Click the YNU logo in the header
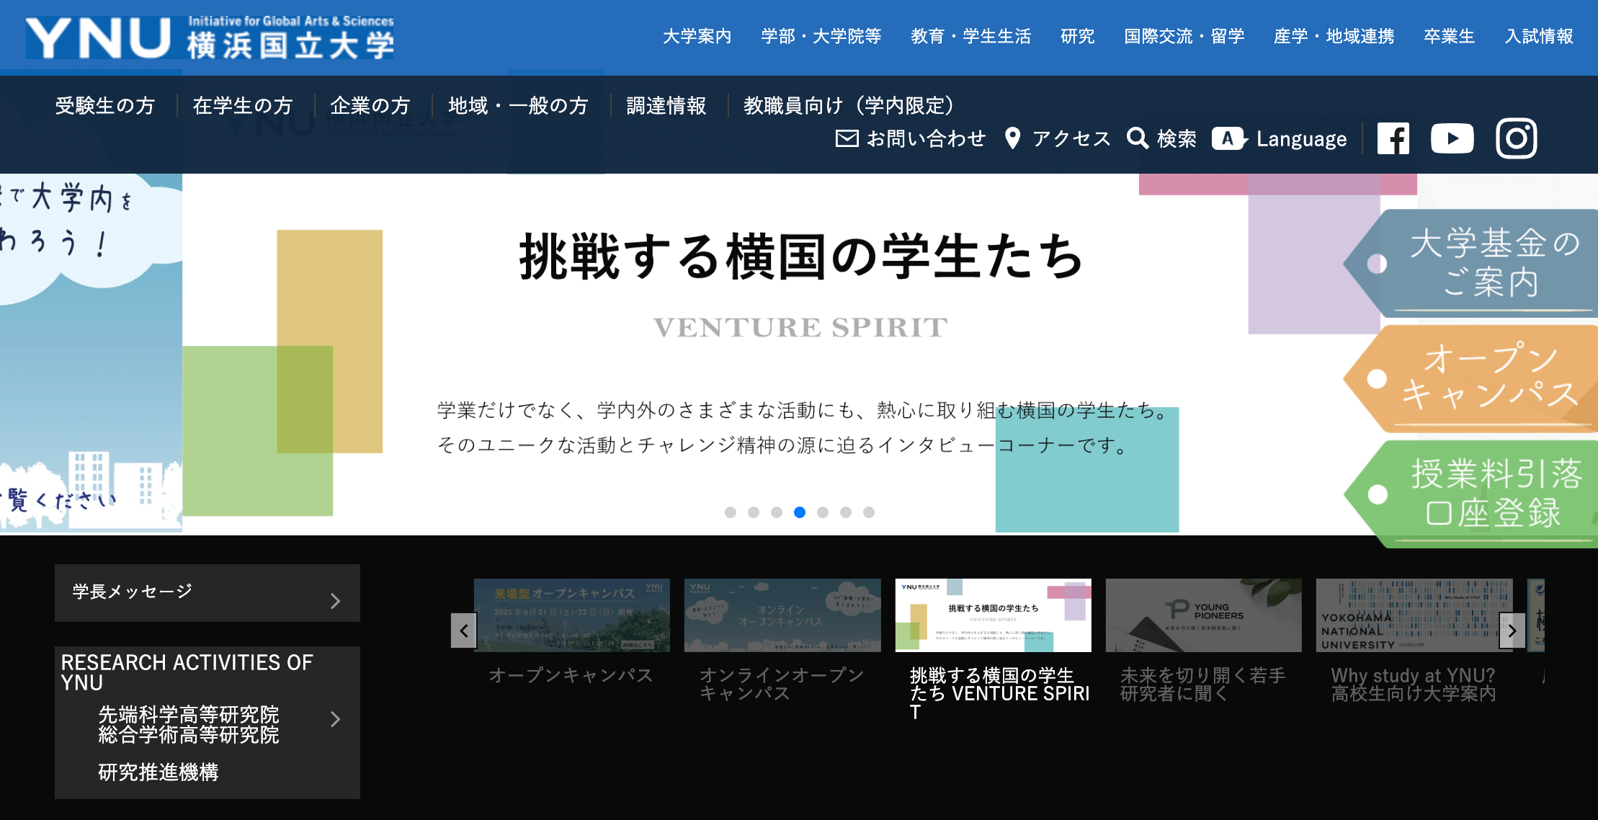This screenshot has width=1598, height=820. (210, 37)
